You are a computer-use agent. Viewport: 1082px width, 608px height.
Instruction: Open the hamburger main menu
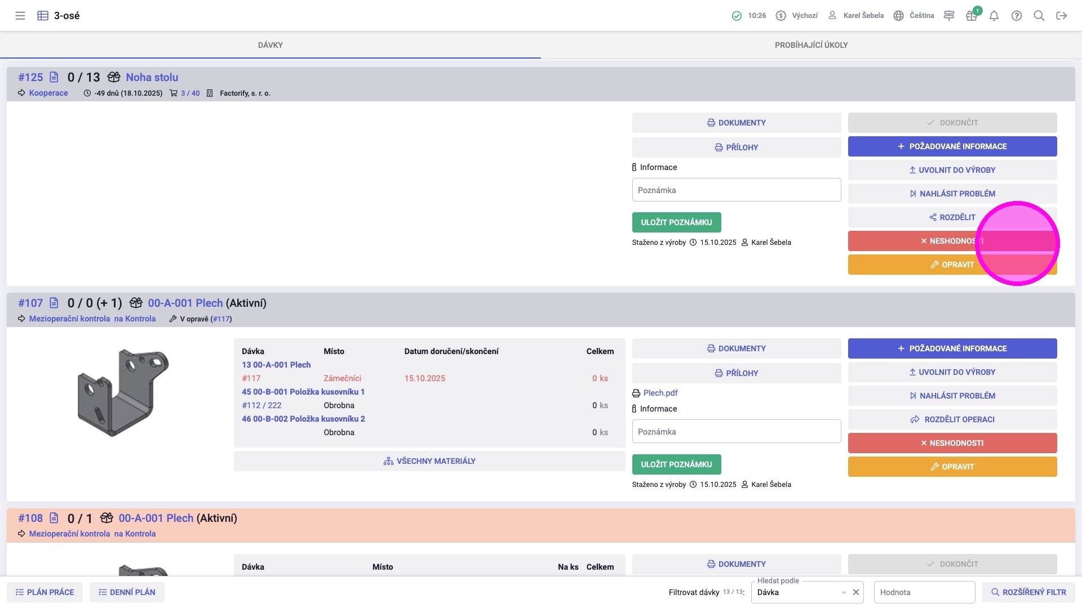20,16
